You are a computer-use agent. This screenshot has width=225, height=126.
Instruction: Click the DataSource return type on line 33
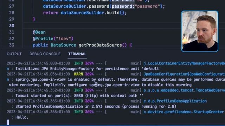[x=63, y=45]
